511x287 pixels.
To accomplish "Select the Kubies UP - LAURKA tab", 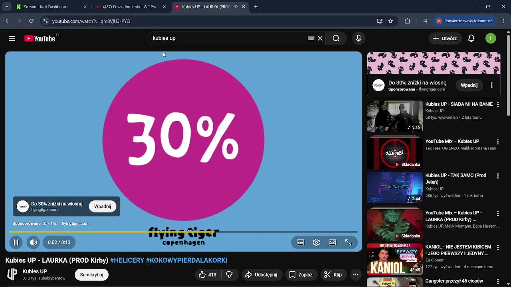I will (x=206, y=7).
